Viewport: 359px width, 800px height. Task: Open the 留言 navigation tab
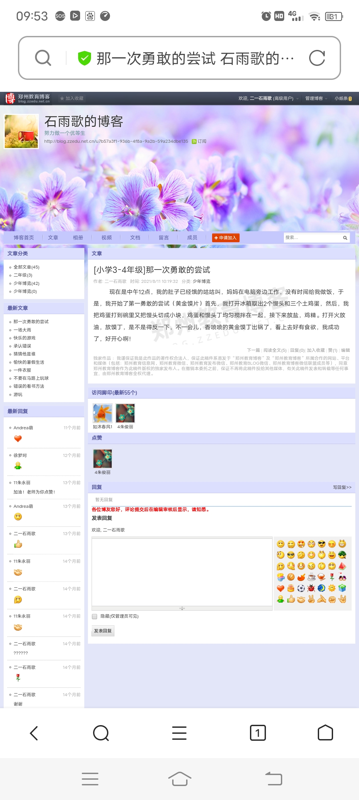(164, 238)
